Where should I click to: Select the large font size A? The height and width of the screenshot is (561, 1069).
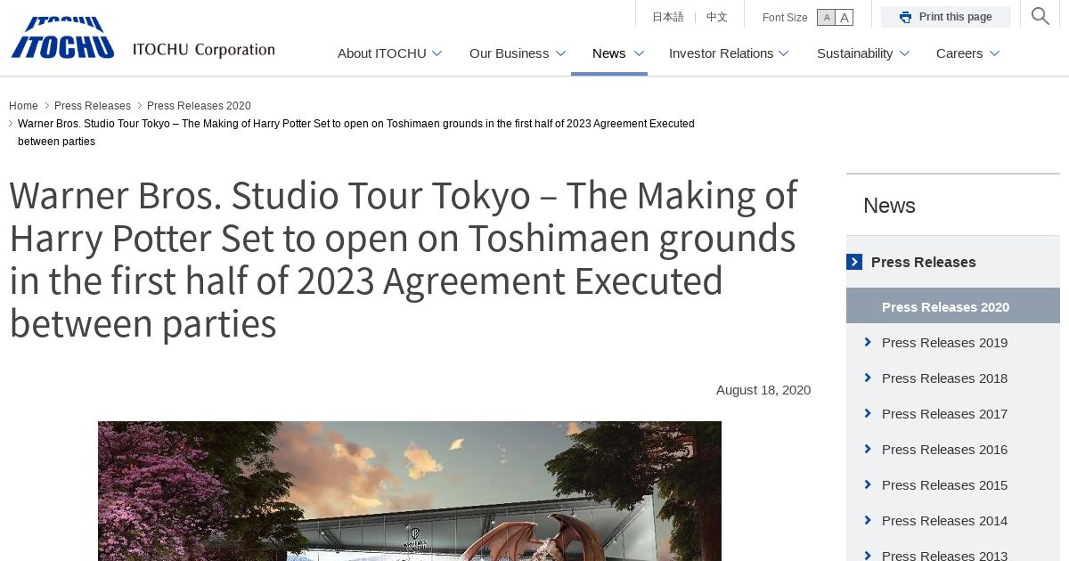(845, 18)
